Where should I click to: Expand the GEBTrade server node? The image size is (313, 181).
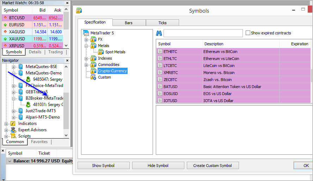[x=13, y=92]
